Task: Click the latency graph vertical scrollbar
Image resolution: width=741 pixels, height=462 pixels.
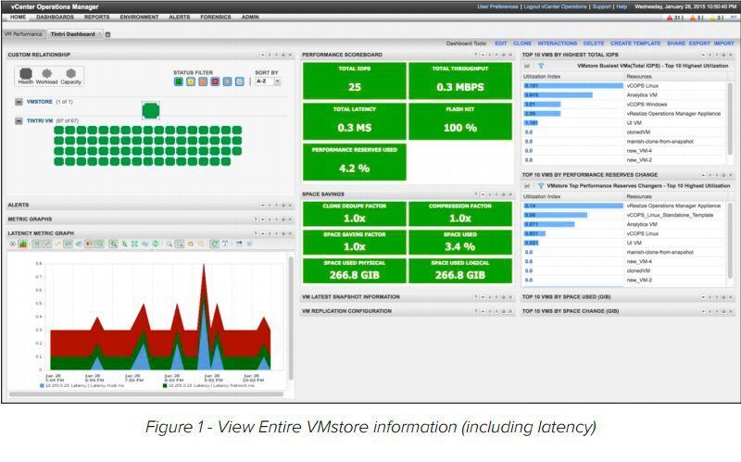Action: (291, 318)
